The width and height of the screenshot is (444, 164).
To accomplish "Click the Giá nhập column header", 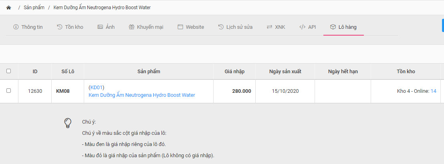I will 234,72.
